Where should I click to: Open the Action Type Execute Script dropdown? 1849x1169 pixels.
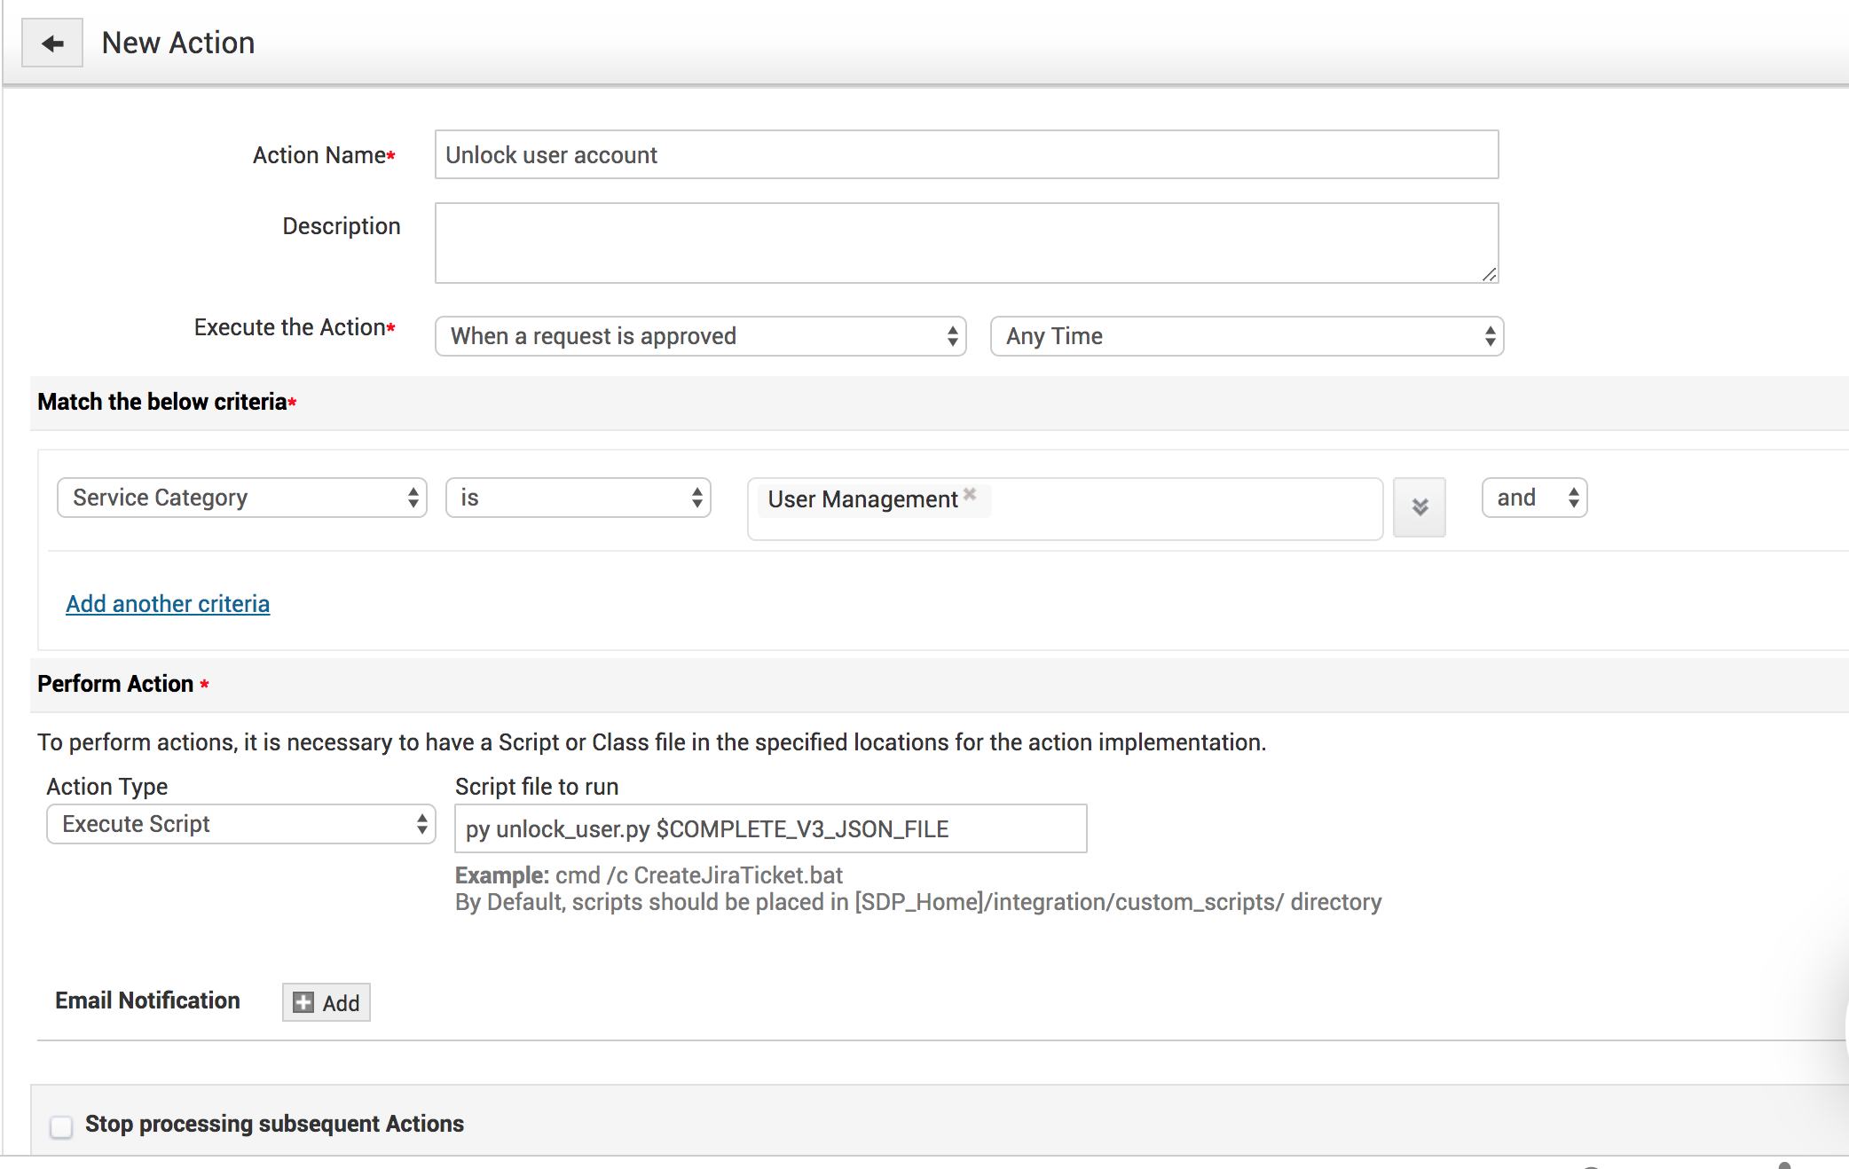click(x=240, y=824)
